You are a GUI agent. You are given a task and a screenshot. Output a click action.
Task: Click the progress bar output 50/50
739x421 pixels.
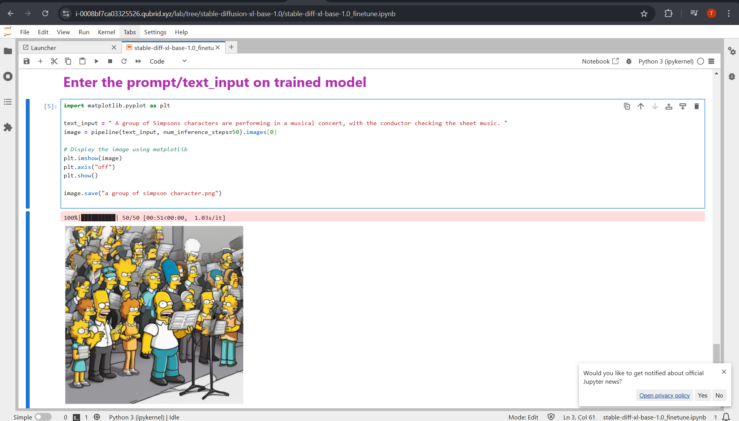144,217
